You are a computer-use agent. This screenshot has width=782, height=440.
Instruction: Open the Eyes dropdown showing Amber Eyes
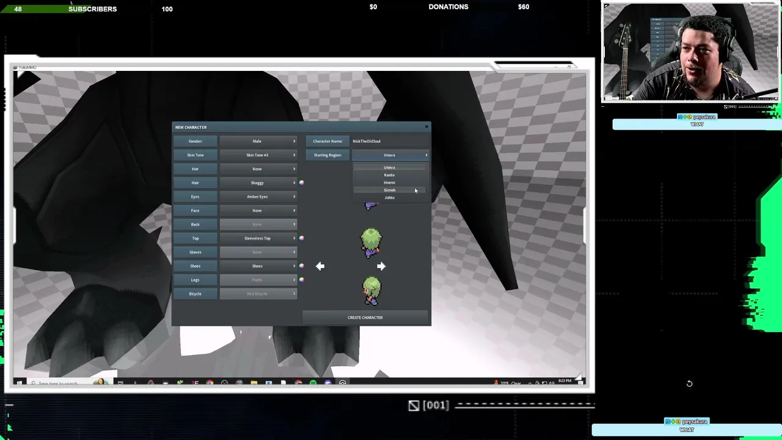258,197
